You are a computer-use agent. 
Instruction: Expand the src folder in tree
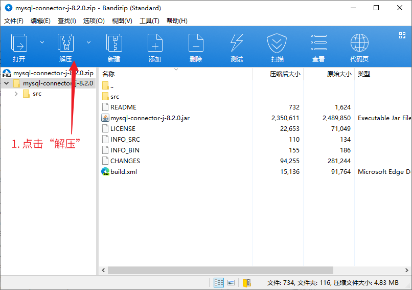click(x=16, y=94)
